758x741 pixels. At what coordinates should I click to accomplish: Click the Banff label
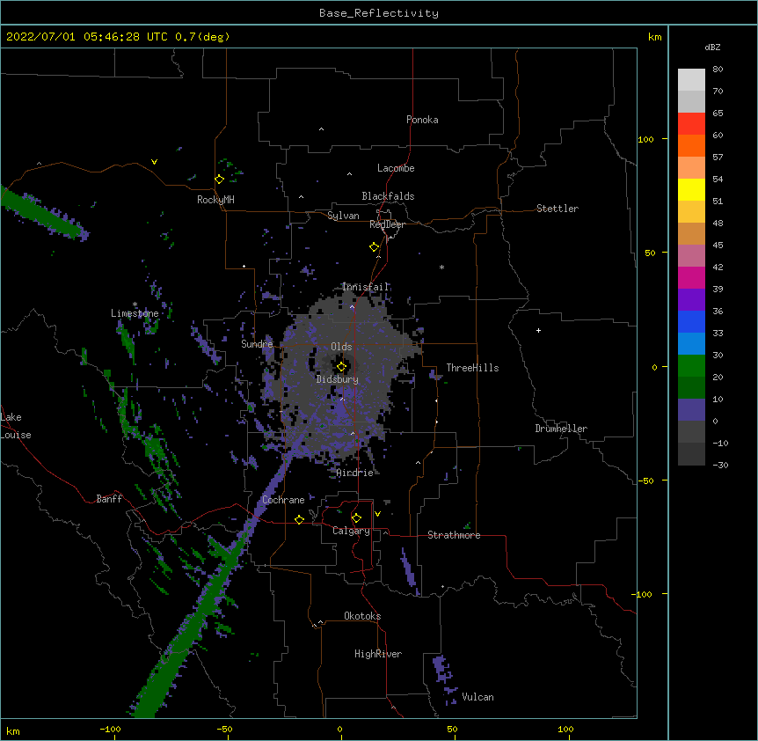tap(109, 499)
